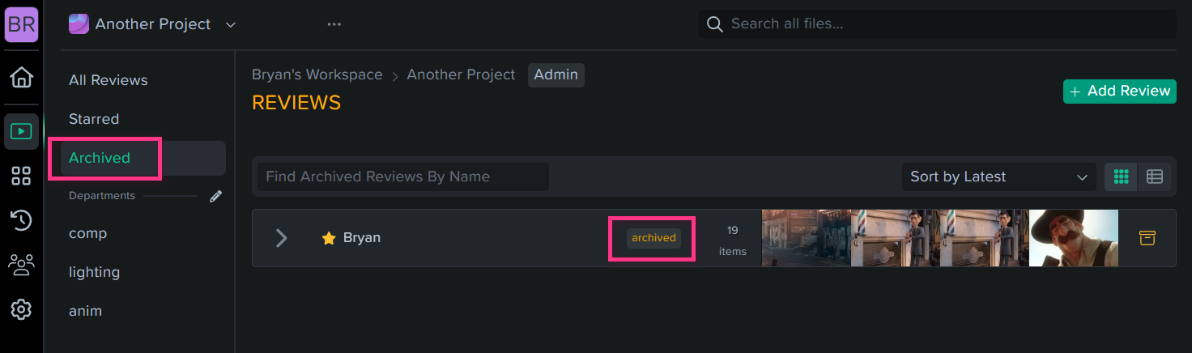Click the Find Archived Reviews By Name field

[x=403, y=176]
